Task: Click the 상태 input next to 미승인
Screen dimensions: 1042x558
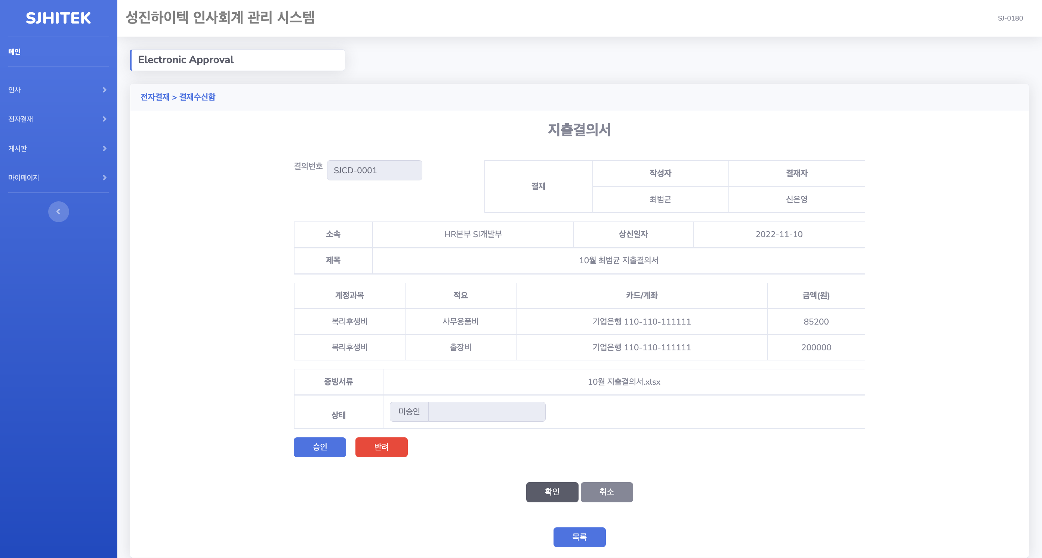Action: click(487, 412)
